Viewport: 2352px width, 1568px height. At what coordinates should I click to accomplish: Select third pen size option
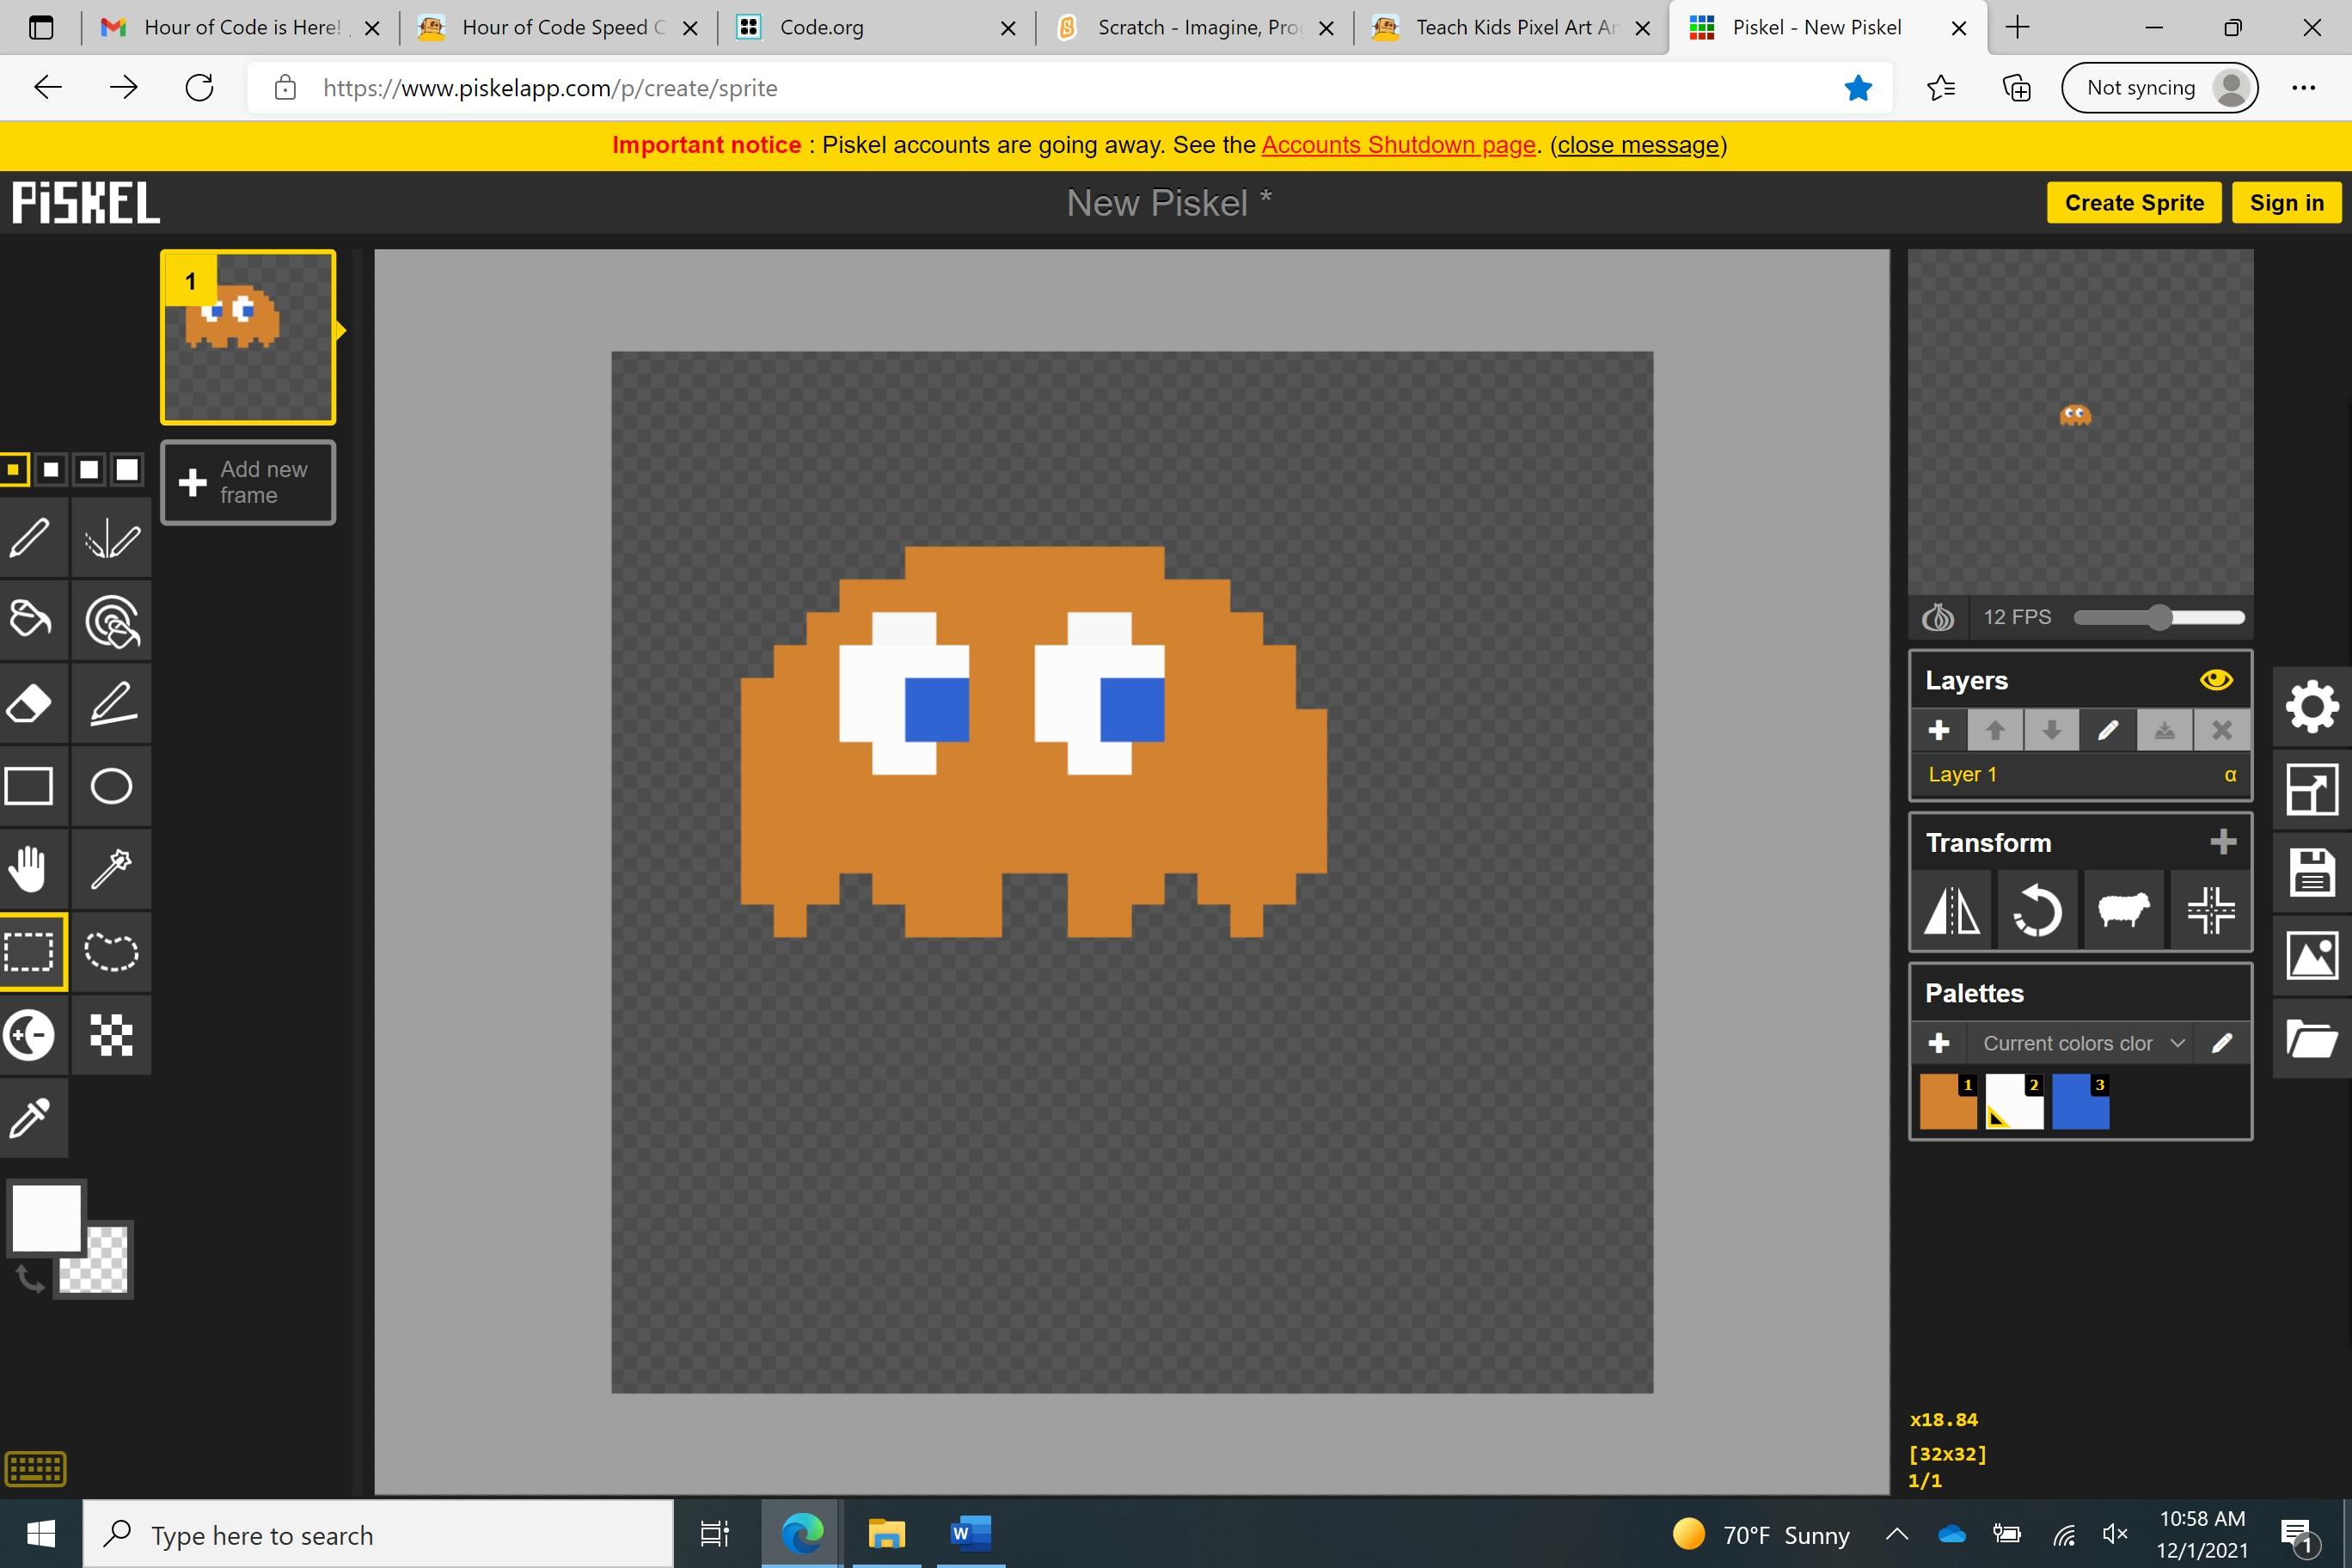[89, 469]
